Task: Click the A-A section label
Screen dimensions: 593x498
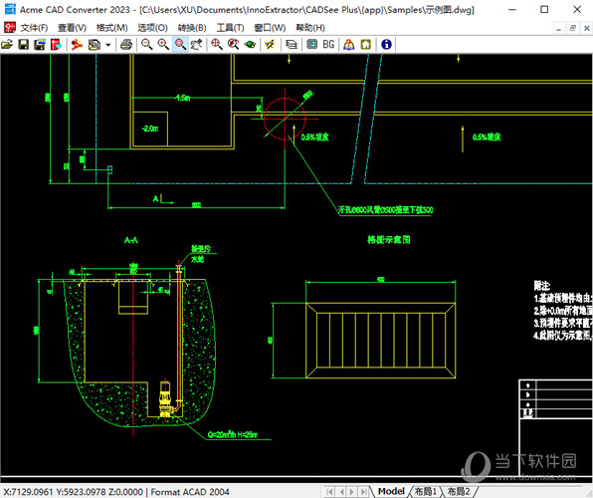Action: click(x=131, y=240)
